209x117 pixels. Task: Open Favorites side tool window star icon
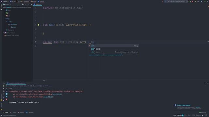click(1, 110)
